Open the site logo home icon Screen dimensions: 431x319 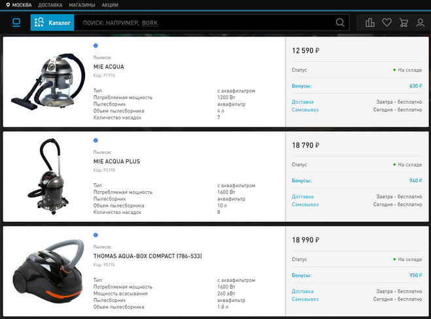pos(16,22)
